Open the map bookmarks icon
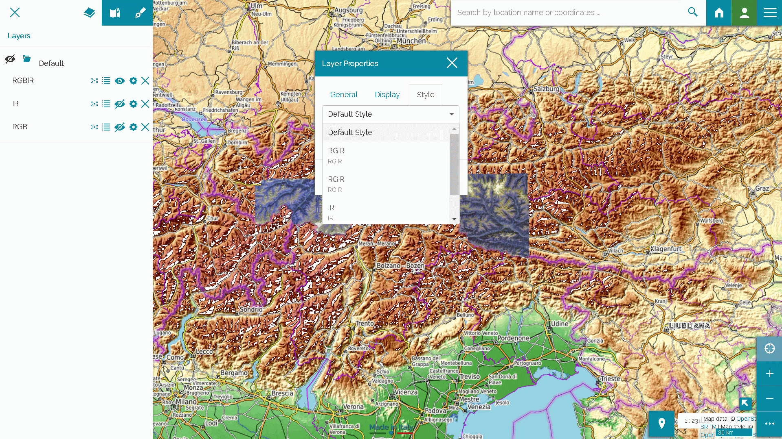 [115, 13]
